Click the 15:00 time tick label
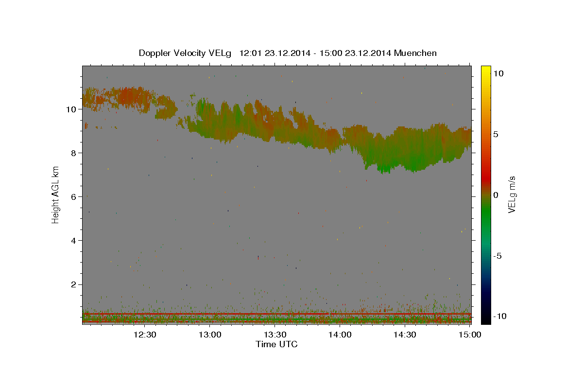Screen dimensions: 583x389 [469, 335]
